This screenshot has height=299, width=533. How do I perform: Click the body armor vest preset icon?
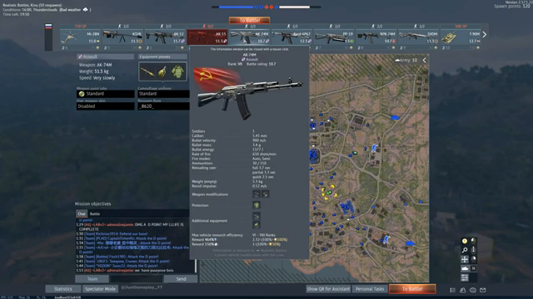177,72
